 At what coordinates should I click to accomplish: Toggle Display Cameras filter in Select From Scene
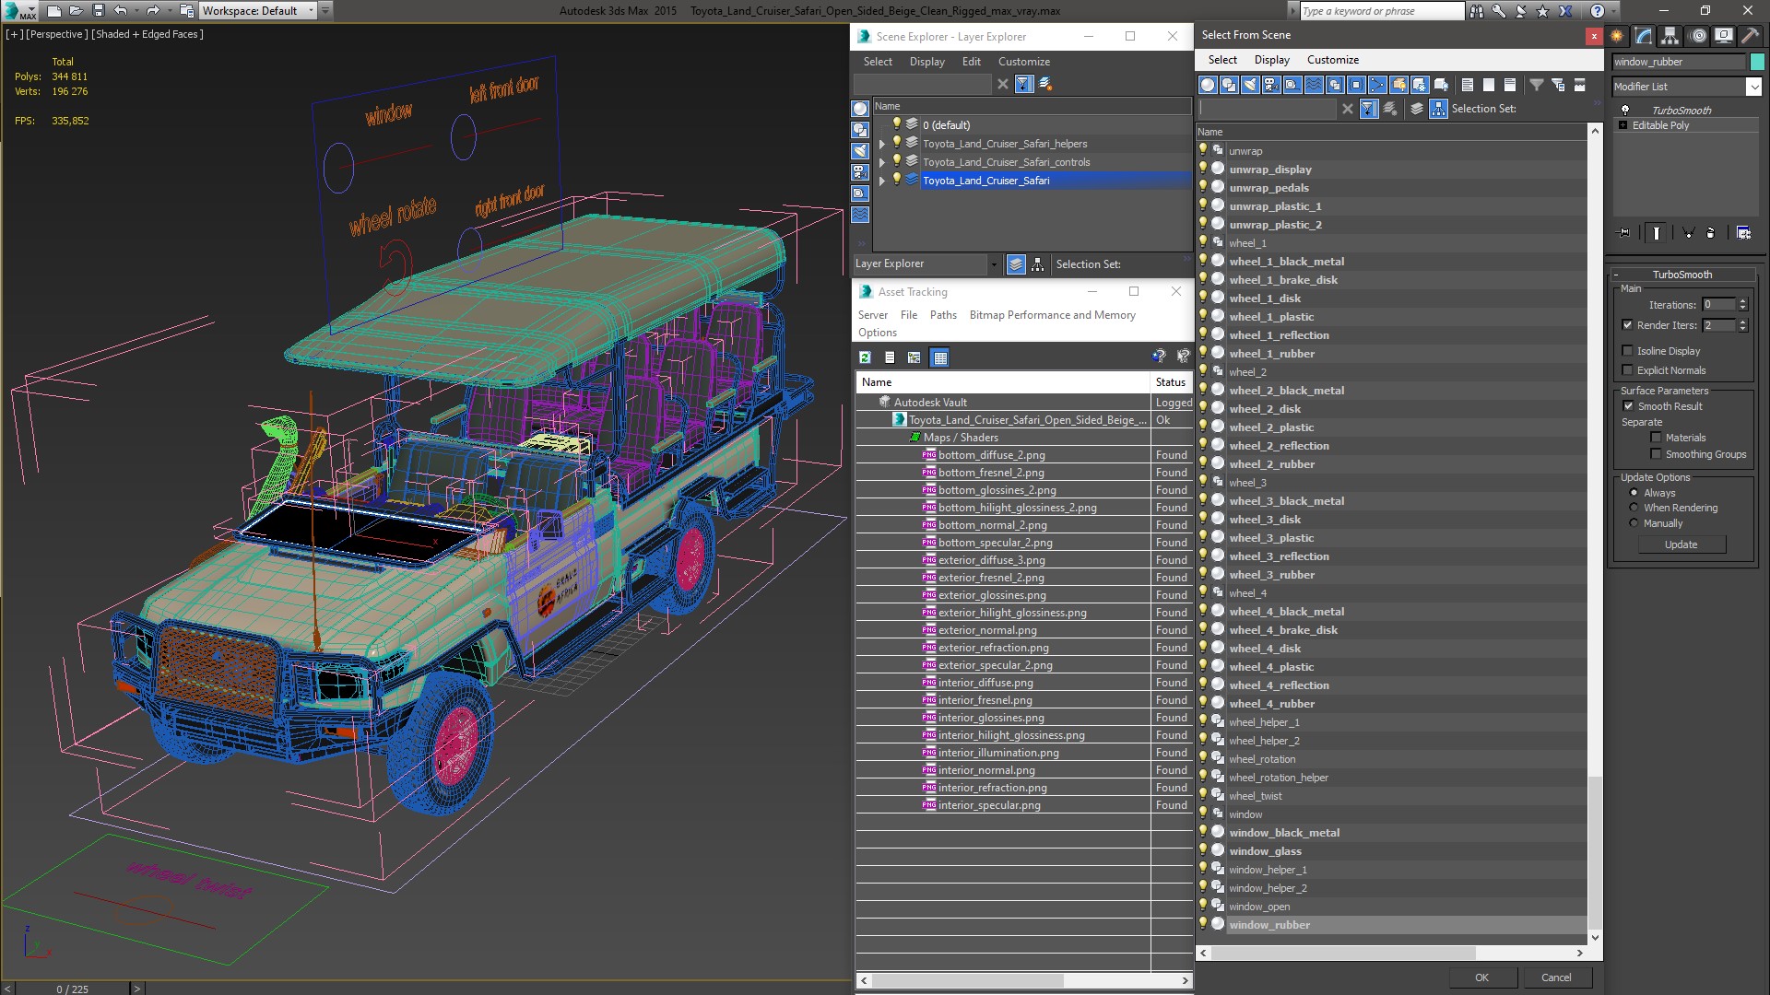(x=1271, y=85)
